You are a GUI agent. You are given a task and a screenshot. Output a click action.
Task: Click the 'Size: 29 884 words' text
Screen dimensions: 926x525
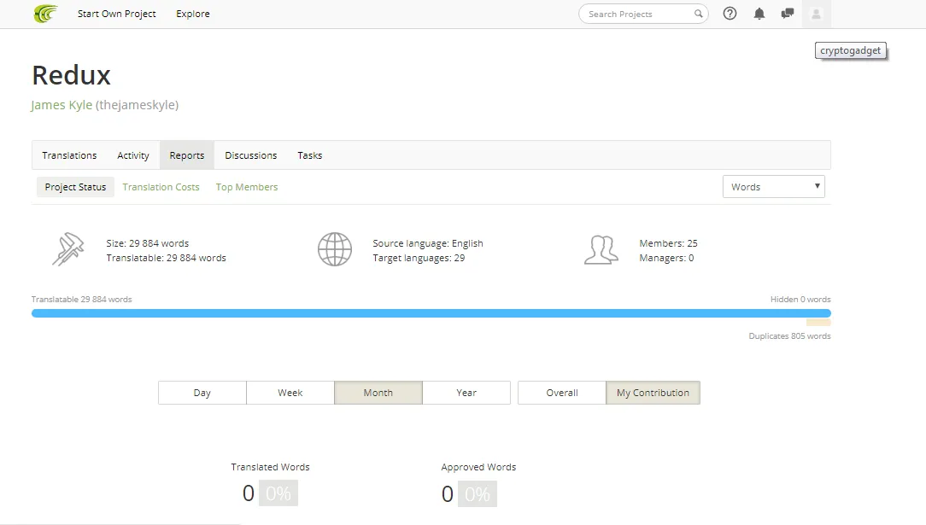pos(148,243)
